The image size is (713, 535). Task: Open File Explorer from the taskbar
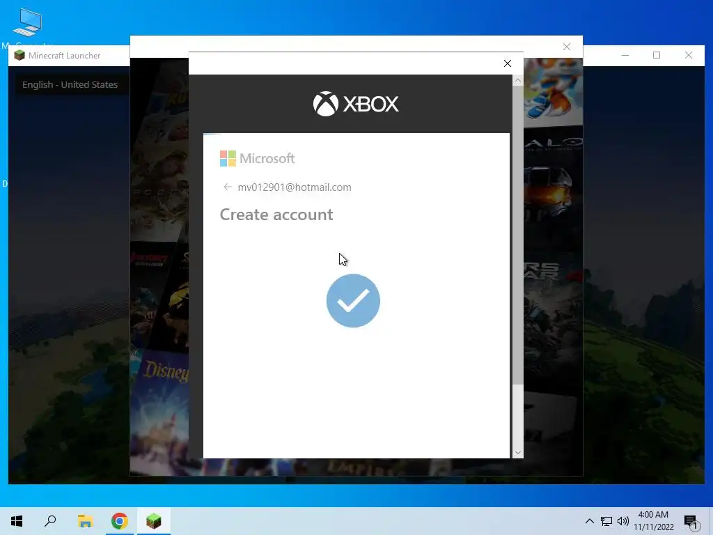(85, 521)
